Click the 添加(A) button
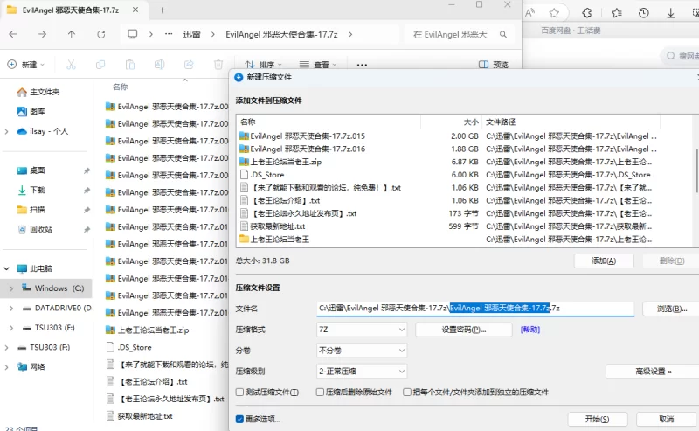The image size is (699, 431). pos(604,261)
